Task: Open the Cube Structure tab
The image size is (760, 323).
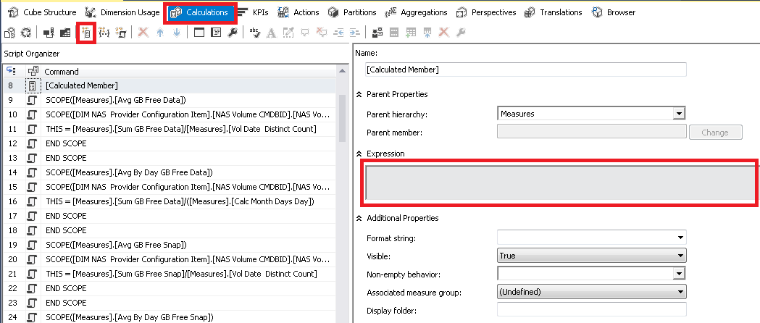Action: (x=42, y=12)
